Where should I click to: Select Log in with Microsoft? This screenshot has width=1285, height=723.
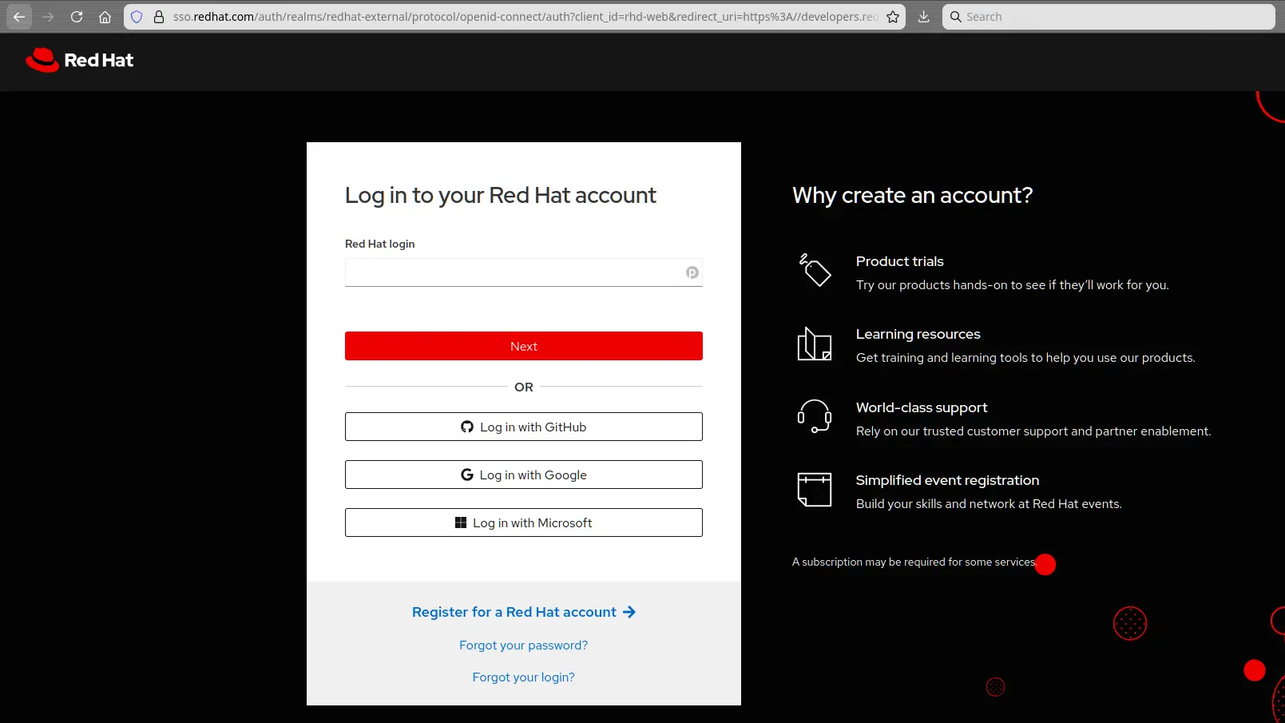point(524,522)
